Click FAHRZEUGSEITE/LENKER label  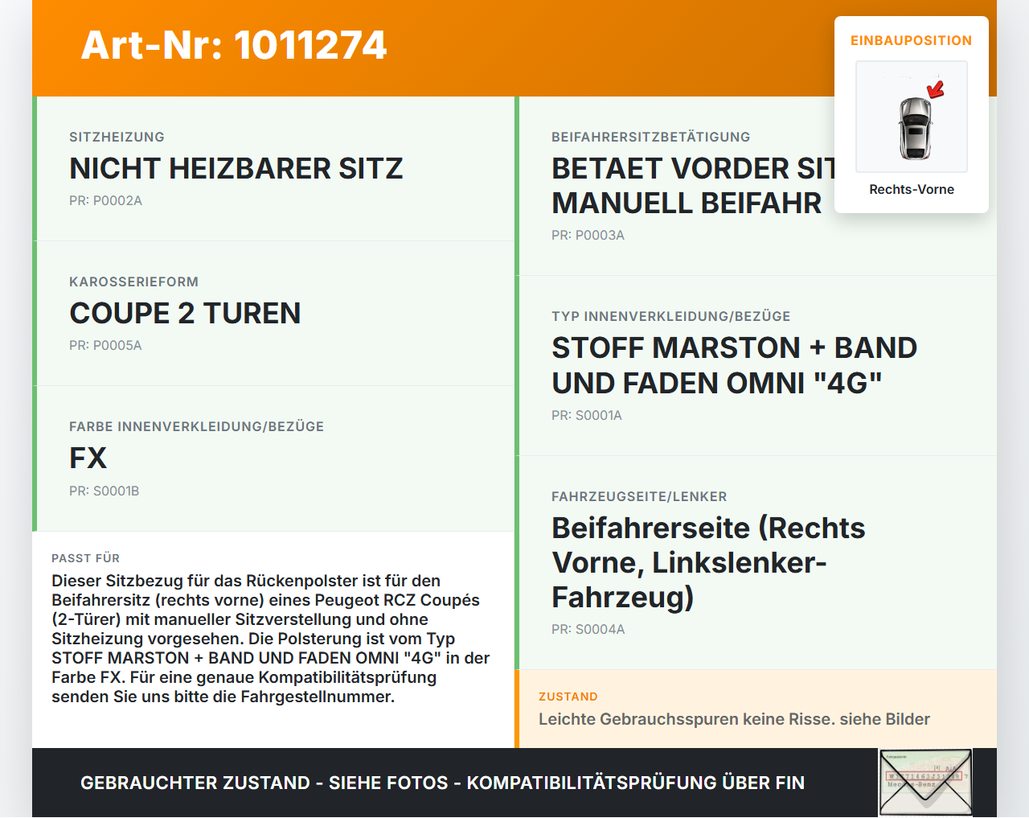click(x=639, y=496)
